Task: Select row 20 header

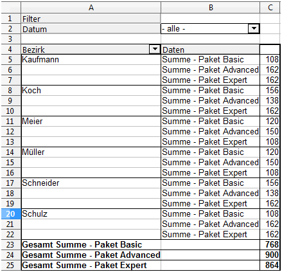Action: tap(11, 213)
